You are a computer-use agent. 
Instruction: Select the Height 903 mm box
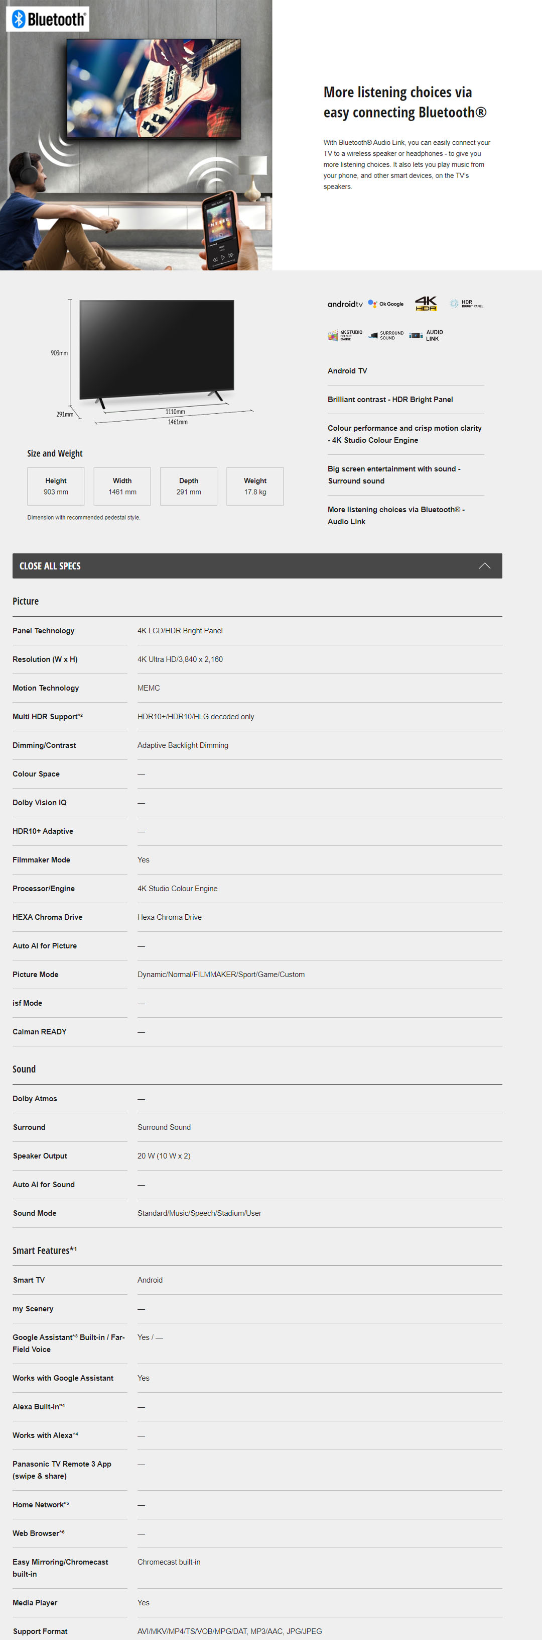pos(56,487)
